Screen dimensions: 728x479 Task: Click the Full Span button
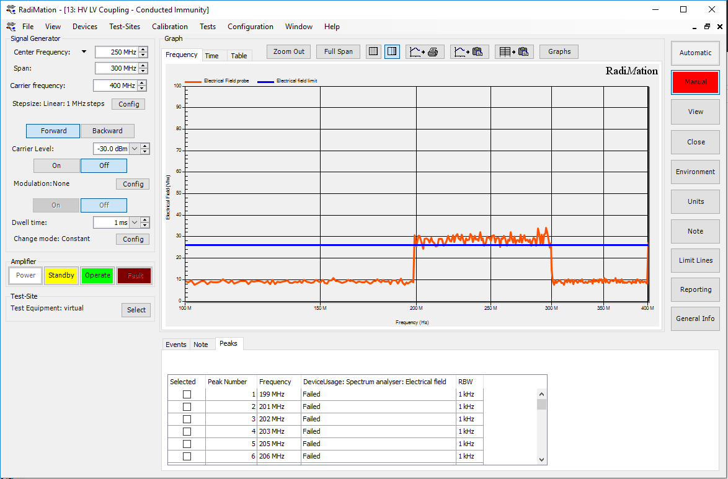click(x=338, y=51)
